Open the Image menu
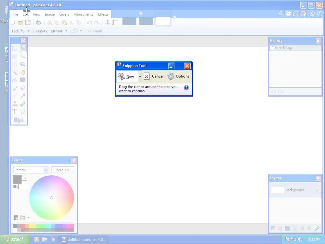Image resolution: width=325 pixels, height=244 pixels. pyautogui.click(x=50, y=14)
